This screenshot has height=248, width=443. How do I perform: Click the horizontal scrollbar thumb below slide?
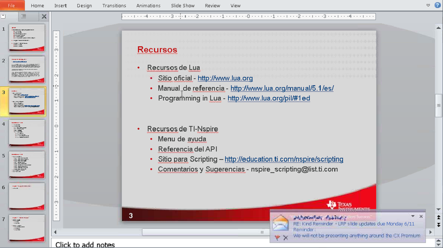(x=262, y=232)
